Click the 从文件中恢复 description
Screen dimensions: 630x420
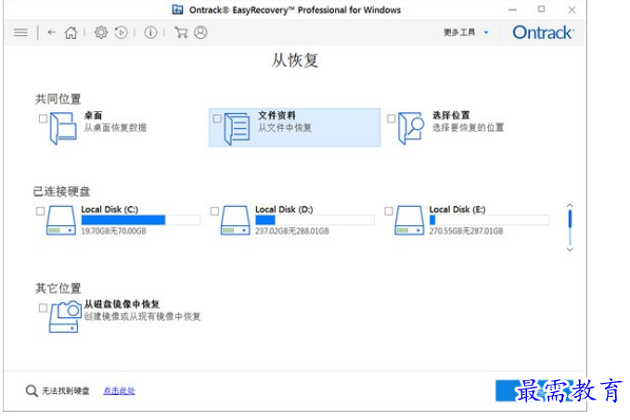[x=285, y=128]
